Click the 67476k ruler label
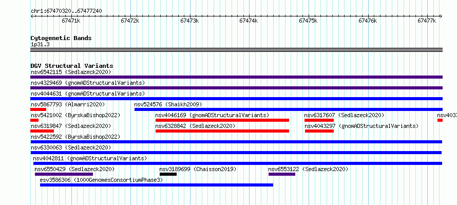The width and height of the screenshot is (457, 205). pyautogui.click(x=368, y=21)
